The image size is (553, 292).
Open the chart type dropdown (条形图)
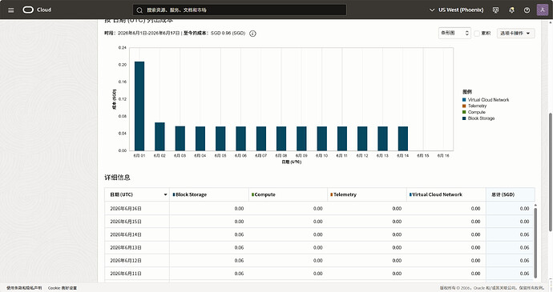coord(454,33)
